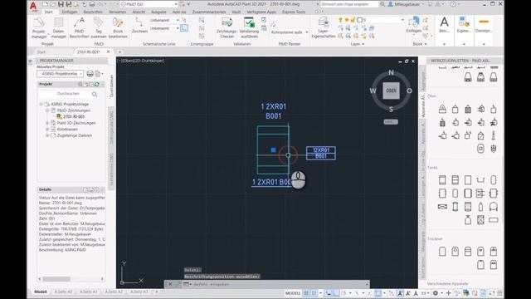Select the Modell layout tab

(41, 292)
